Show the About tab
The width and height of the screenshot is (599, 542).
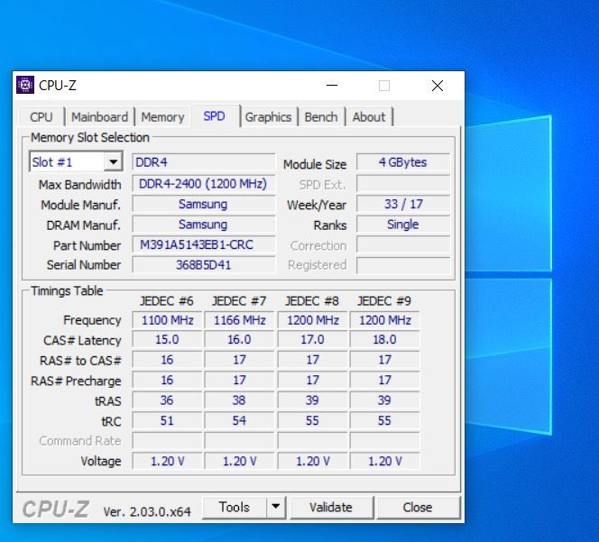point(369,117)
